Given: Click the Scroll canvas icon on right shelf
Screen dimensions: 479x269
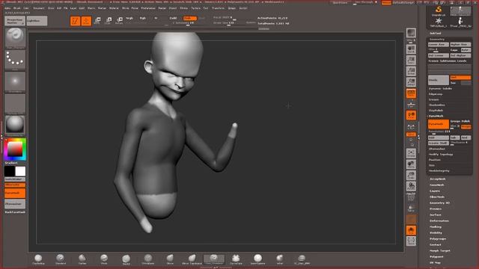Looking at the screenshot, I should coord(411,50).
